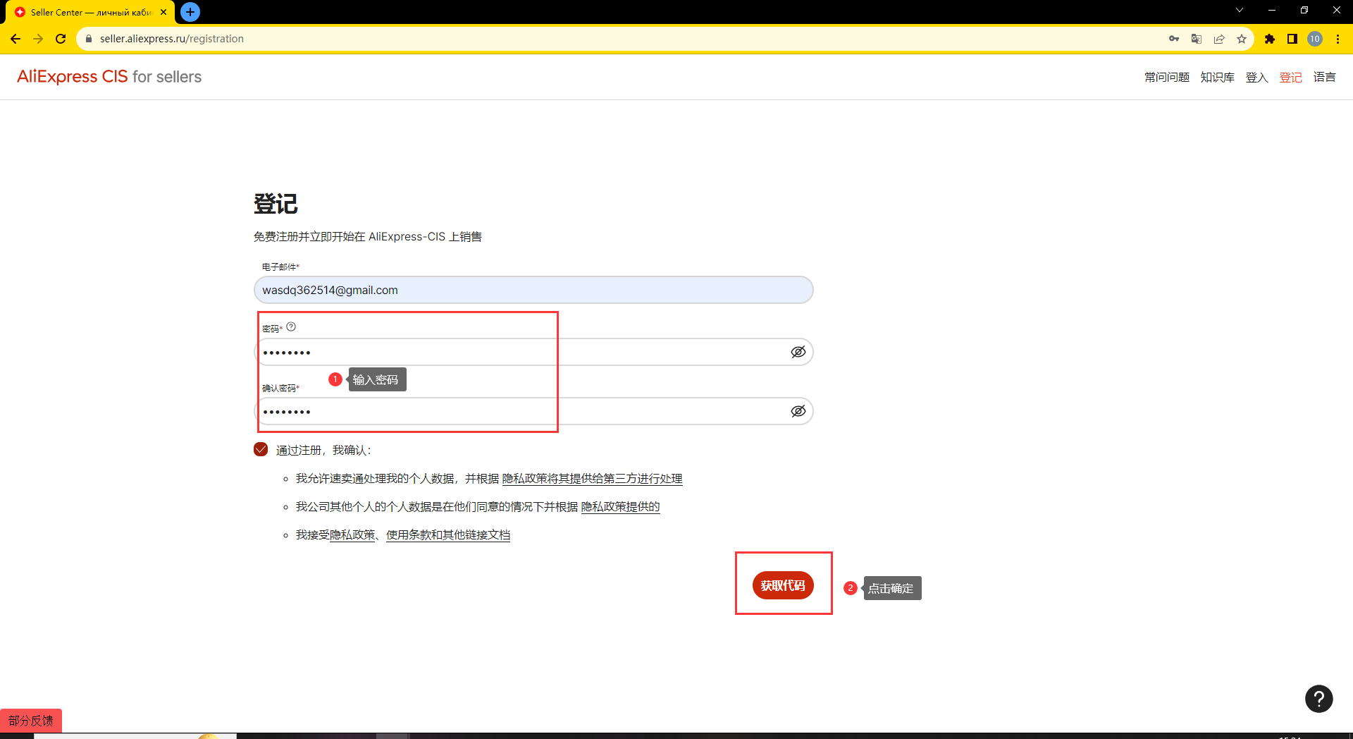Reload the registration page

coord(61,39)
